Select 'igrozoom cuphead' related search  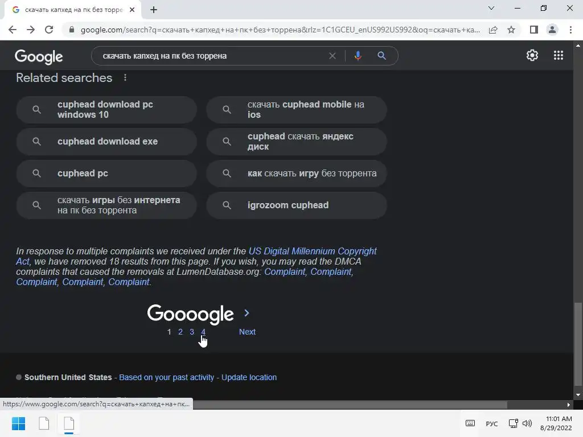click(x=296, y=205)
